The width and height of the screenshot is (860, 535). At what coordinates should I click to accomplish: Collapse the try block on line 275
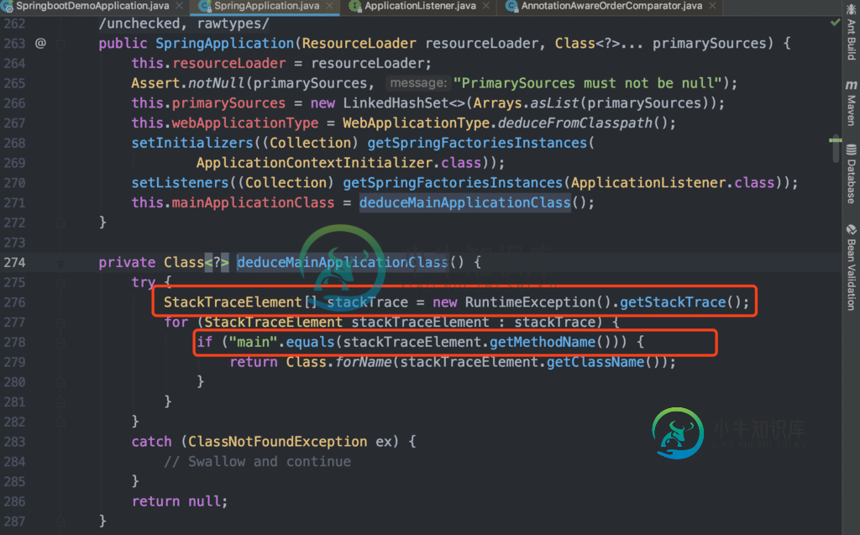(x=60, y=283)
